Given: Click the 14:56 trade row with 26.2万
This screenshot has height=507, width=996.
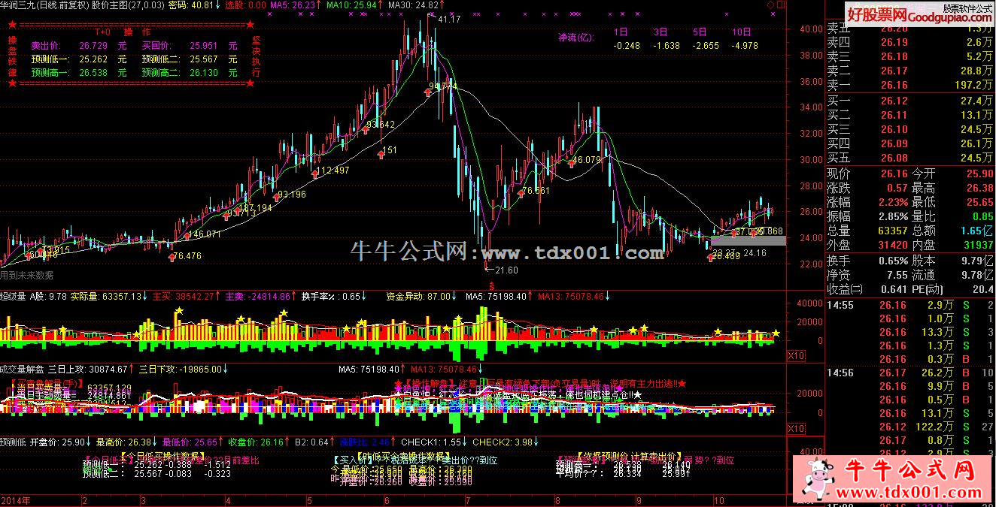Looking at the screenshot, I should tap(910, 373).
